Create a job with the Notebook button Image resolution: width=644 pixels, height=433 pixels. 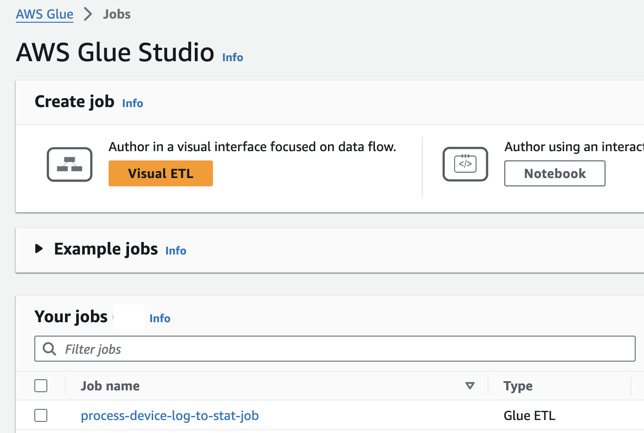pyautogui.click(x=554, y=173)
